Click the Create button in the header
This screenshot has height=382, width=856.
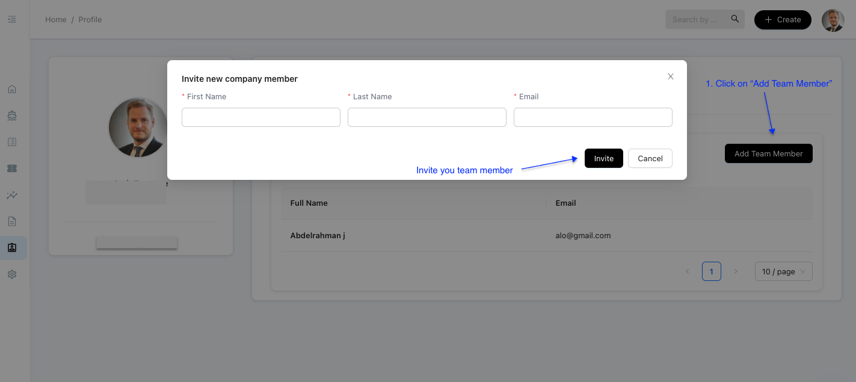[783, 19]
